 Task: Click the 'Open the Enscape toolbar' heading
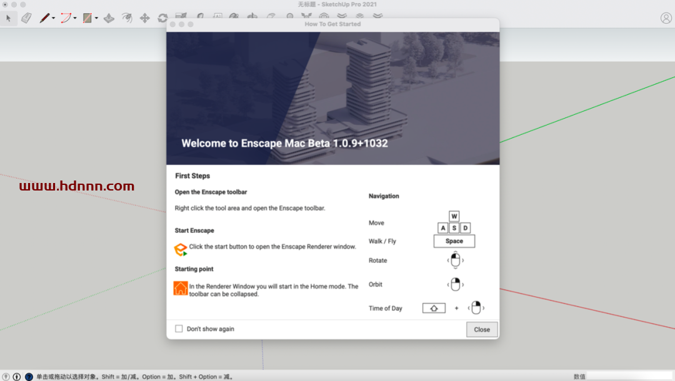[x=211, y=192]
